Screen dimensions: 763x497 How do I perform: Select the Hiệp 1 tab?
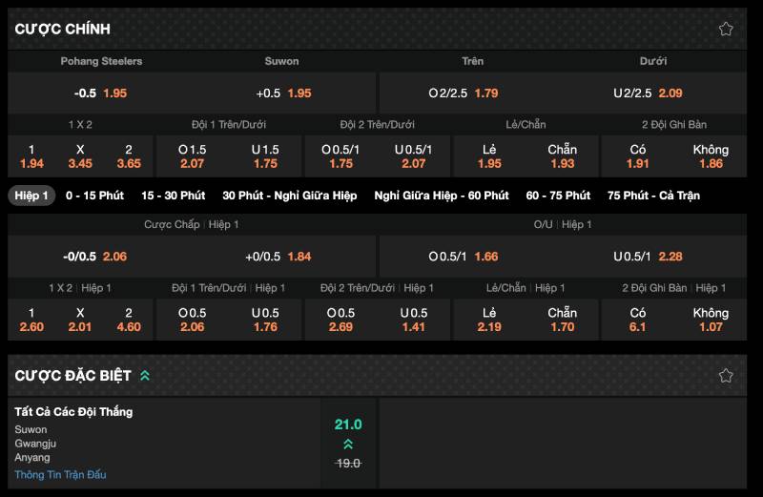(x=31, y=196)
